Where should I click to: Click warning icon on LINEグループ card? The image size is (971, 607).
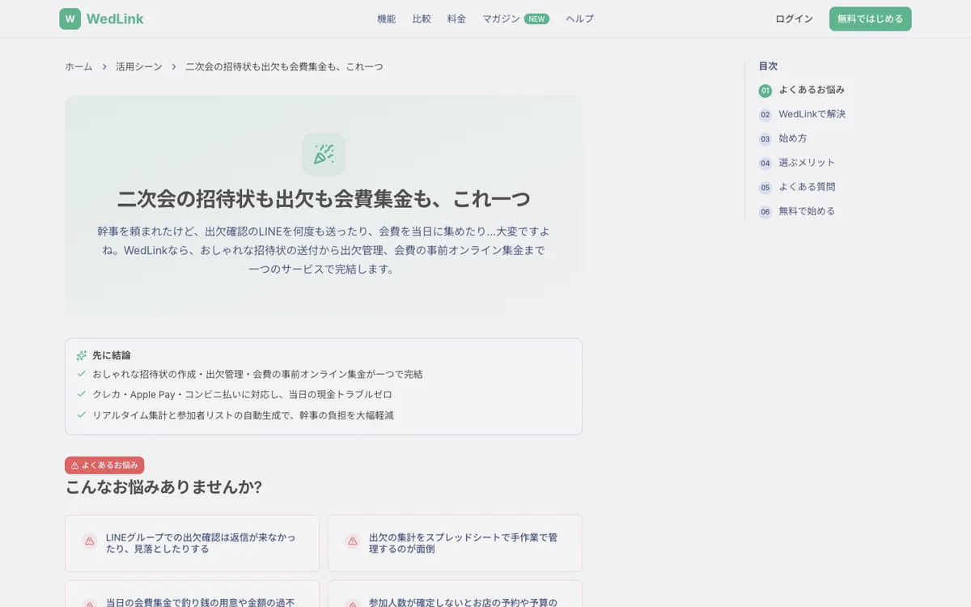pyautogui.click(x=89, y=541)
